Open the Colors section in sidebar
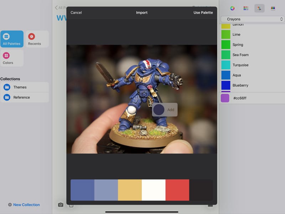Viewport: 285px width, 214px height. [x=12, y=58]
